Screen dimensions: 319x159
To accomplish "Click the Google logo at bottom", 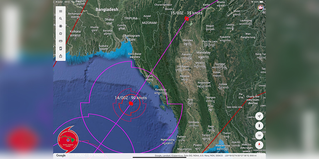I will point(61,155).
